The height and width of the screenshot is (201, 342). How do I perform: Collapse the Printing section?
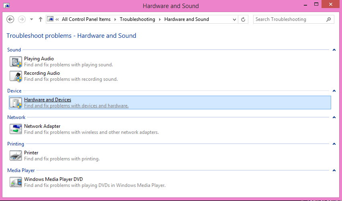334,144
